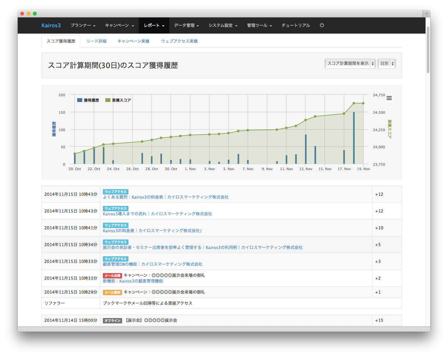
Task: Open the 展示会の来訪者・セミナー出席者 link
Action: (202, 247)
